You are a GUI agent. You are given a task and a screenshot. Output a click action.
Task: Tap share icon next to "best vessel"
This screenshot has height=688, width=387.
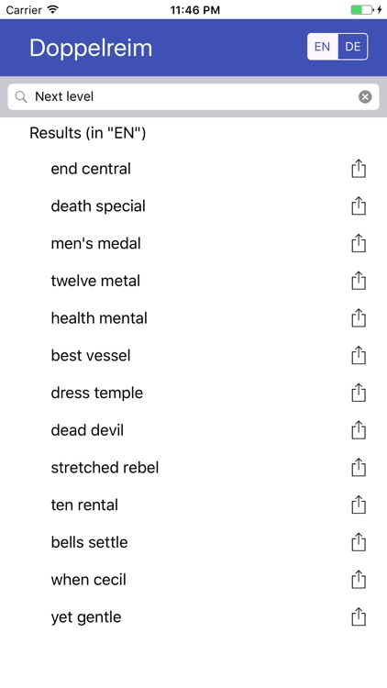(x=359, y=355)
